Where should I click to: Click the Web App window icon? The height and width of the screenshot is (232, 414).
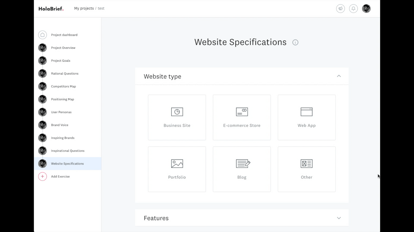[x=307, y=112]
